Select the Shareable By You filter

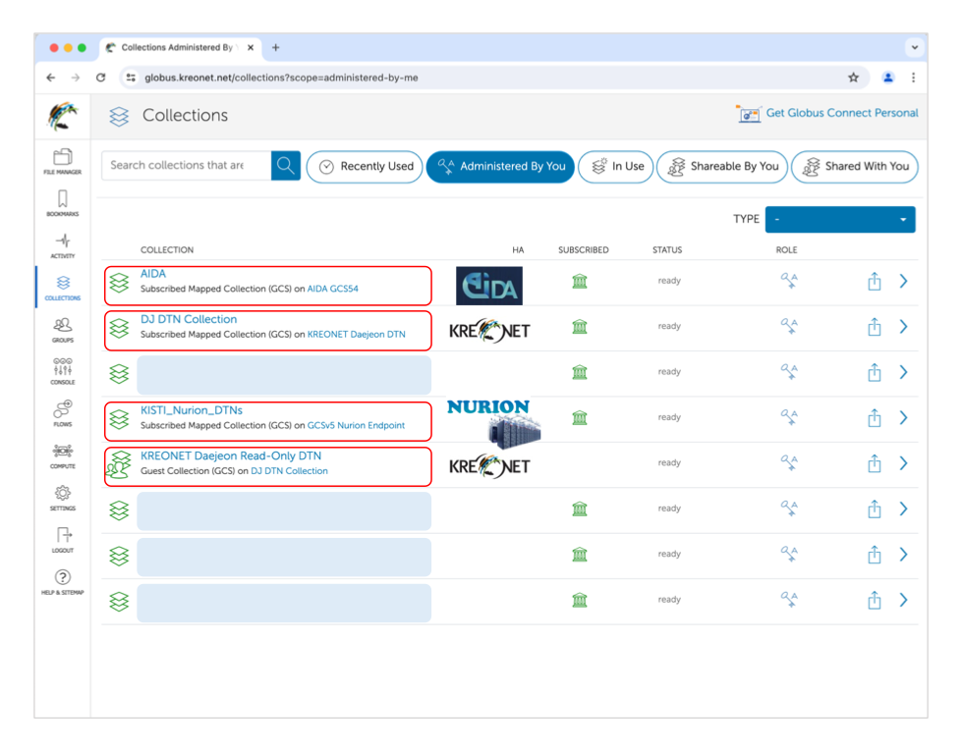coord(722,166)
